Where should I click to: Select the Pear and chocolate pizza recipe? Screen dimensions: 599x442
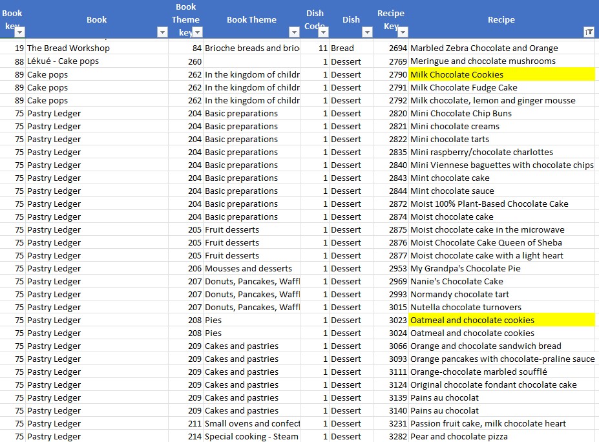point(459,436)
